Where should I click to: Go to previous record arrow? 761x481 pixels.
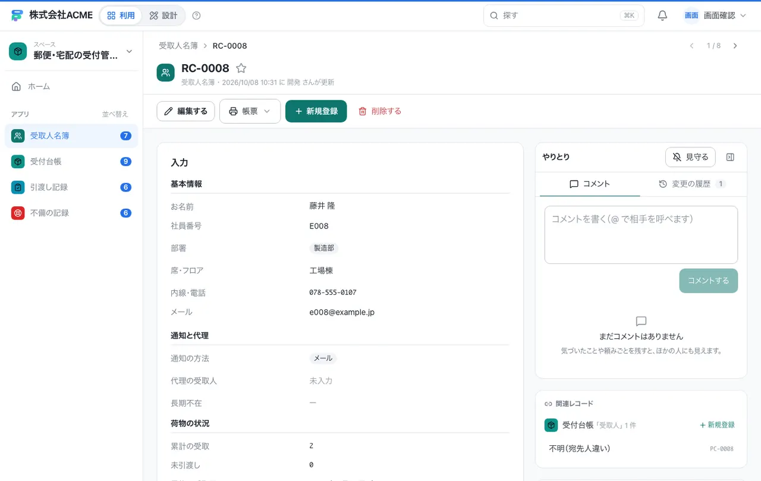click(691, 46)
